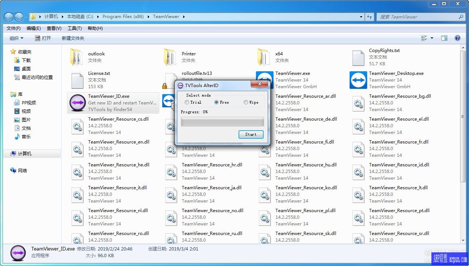Open the outlook folder icon
This screenshot has height=266, width=469.
pyautogui.click(x=77, y=57)
